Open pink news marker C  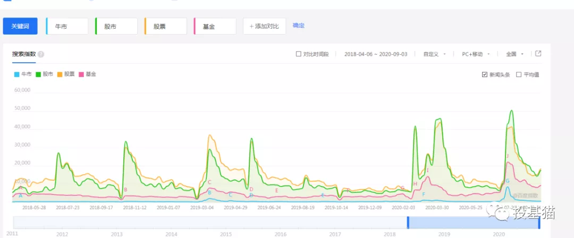click(209, 182)
